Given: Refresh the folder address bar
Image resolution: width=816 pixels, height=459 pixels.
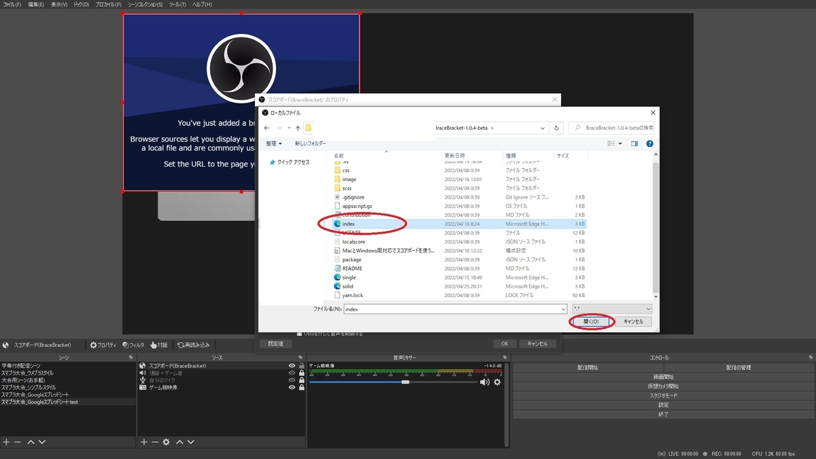Looking at the screenshot, I should [557, 128].
